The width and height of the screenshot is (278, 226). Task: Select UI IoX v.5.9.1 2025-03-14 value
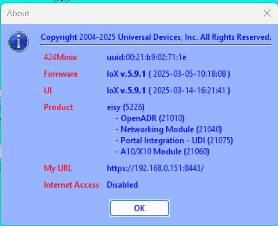click(168, 91)
